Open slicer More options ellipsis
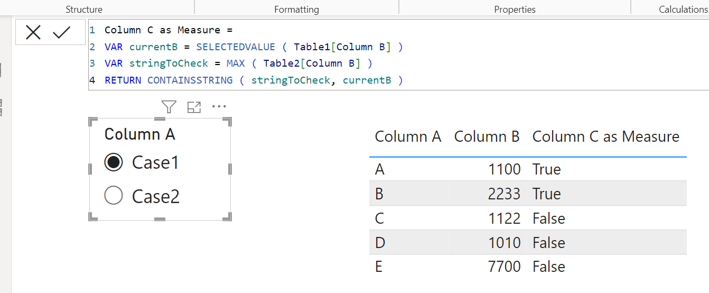 point(219,107)
